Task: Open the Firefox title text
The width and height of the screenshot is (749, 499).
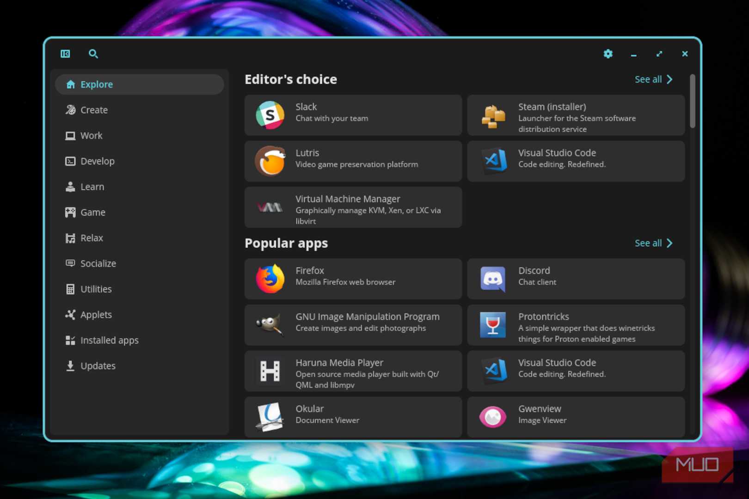Action: tap(310, 271)
